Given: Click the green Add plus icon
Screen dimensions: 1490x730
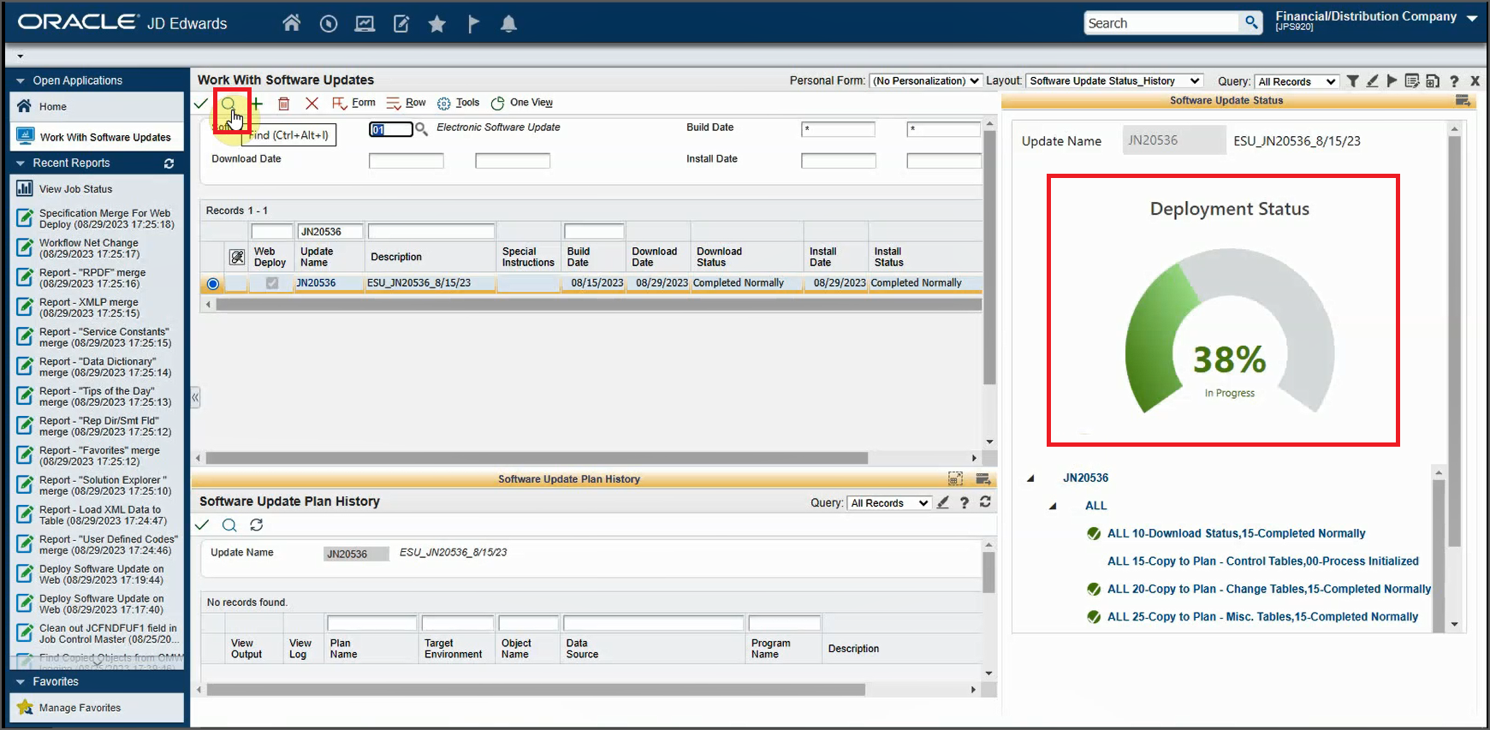Looking at the screenshot, I should pos(257,104).
